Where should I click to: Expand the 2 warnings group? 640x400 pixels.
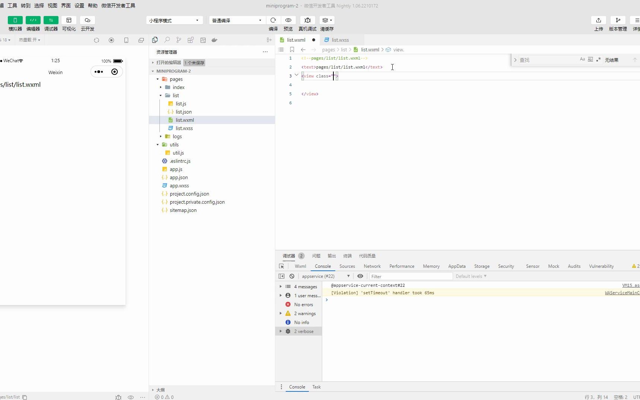pyautogui.click(x=281, y=314)
